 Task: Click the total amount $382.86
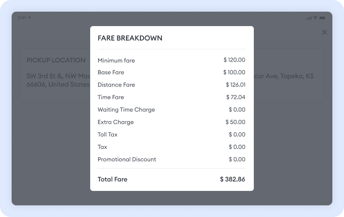232,179
